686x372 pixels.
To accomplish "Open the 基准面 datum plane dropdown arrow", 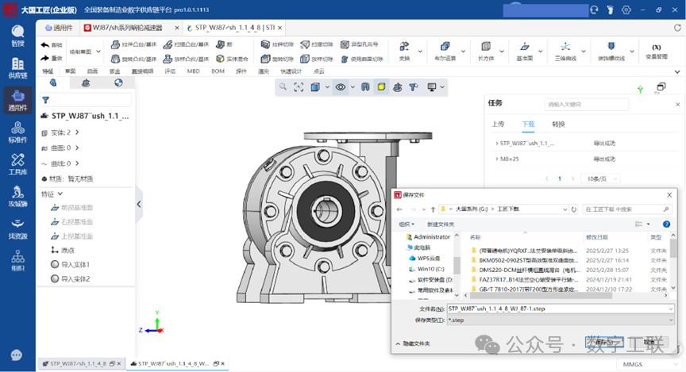I will point(541,52).
